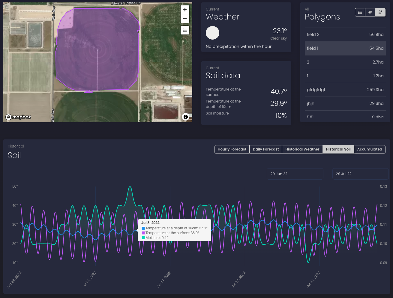Show the Historical Weather tab
This screenshot has height=298, width=393.
coord(302,149)
